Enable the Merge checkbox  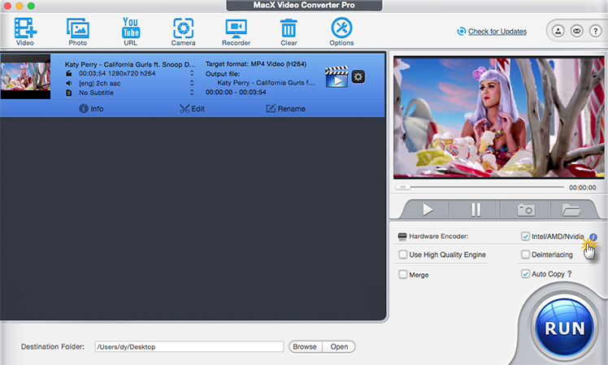[x=403, y=275]
